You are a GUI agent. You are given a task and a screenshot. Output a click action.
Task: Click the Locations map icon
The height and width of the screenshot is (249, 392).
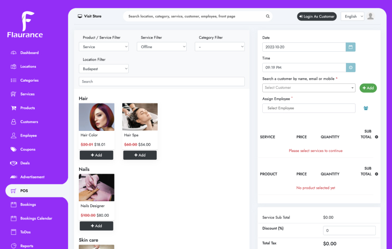(13, 66)
